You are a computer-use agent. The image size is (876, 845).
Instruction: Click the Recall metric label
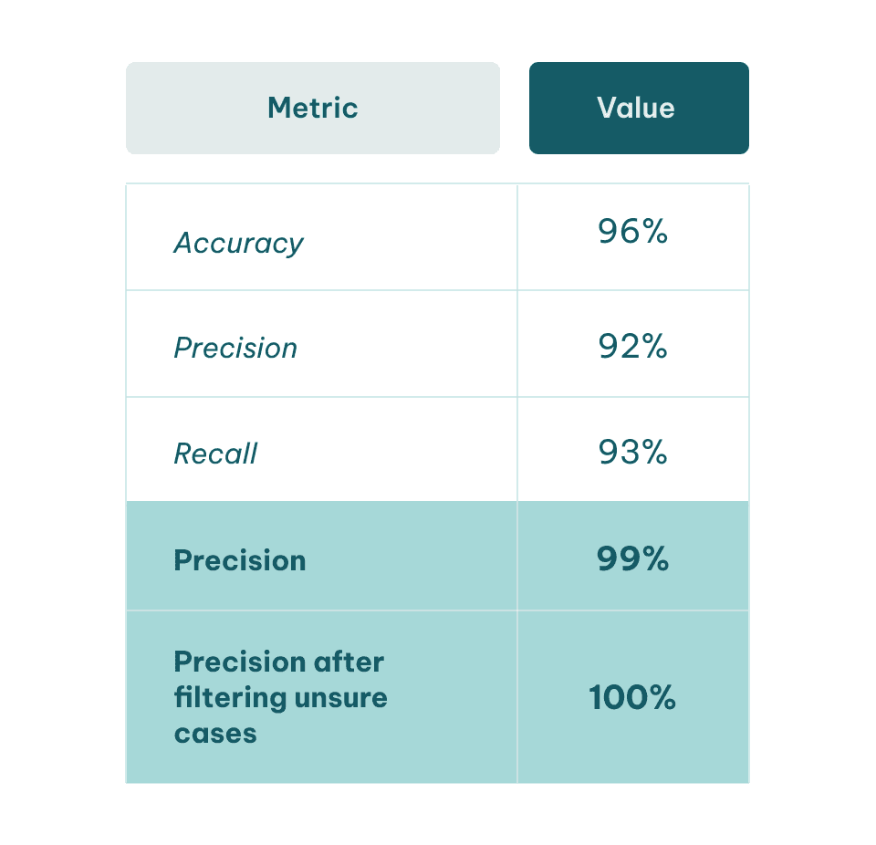(215, 454)
